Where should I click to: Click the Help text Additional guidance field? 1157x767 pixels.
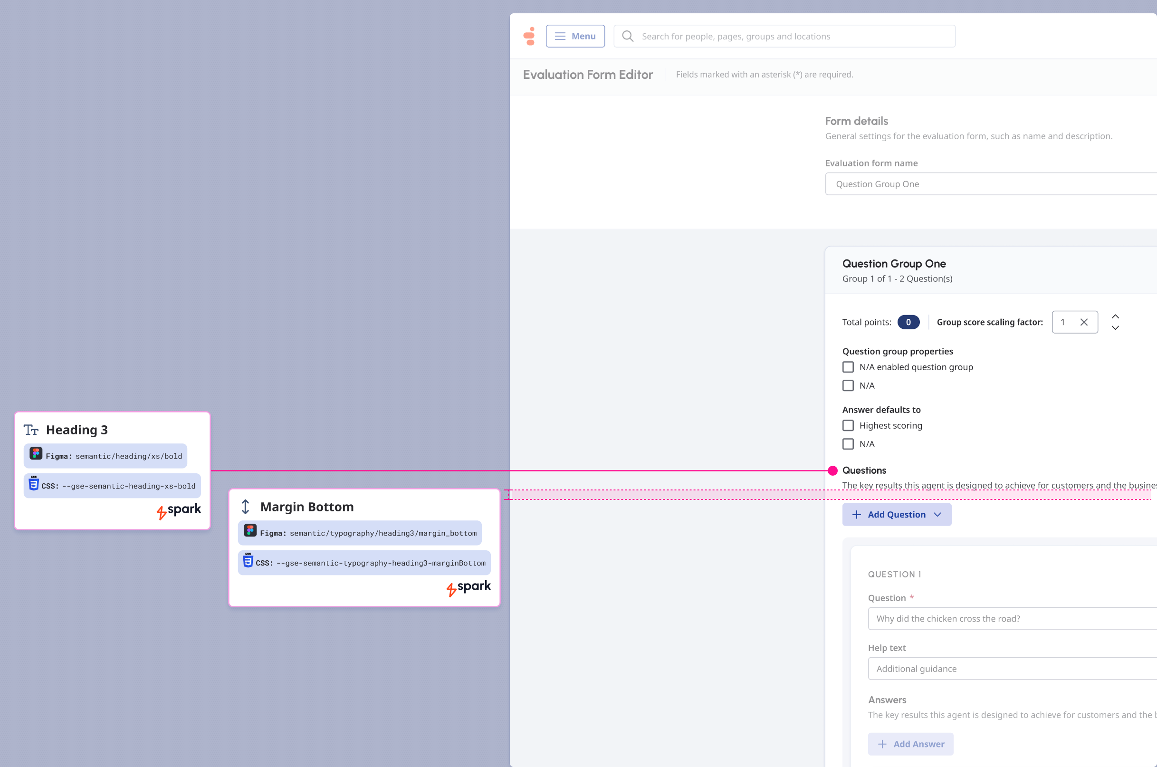(1012, 669)
